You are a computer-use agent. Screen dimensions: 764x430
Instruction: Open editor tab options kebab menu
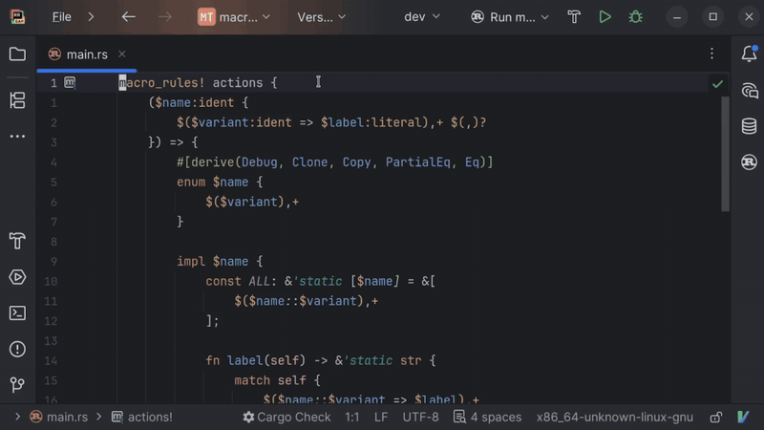pos(711,54)
